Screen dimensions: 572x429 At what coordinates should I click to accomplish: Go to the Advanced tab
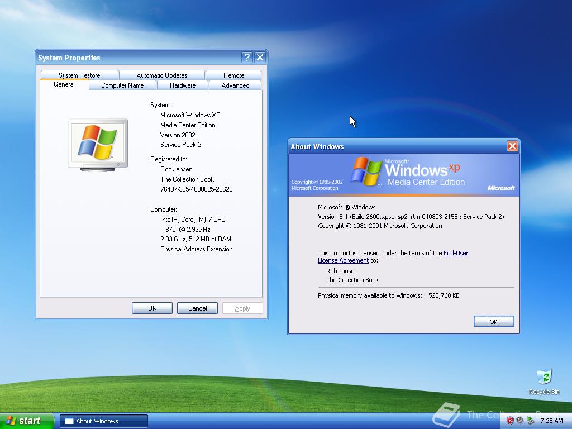(x=235, y=85)
